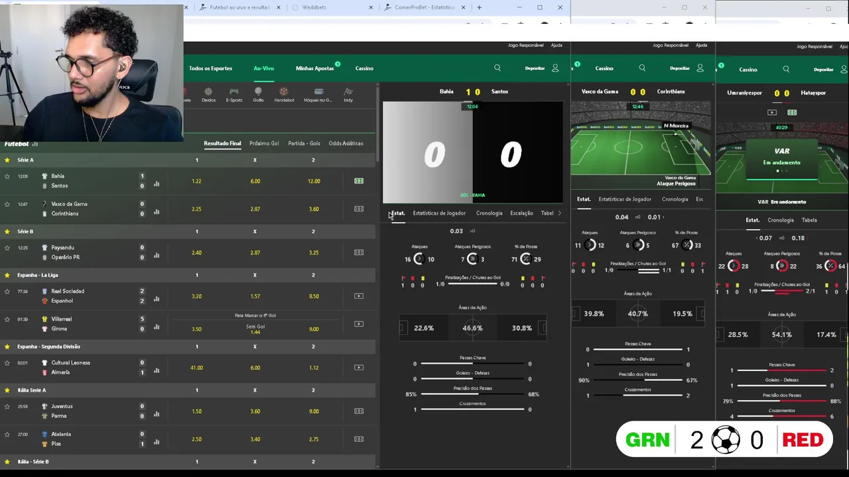Image resolution: width=849 pixels, height=477 pixels.
Task: Select Partida - Gols market tab
Action: coord(304,143)
